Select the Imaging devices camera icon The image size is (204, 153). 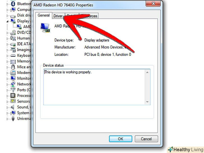pyautogui.click(x=13, y=50)
